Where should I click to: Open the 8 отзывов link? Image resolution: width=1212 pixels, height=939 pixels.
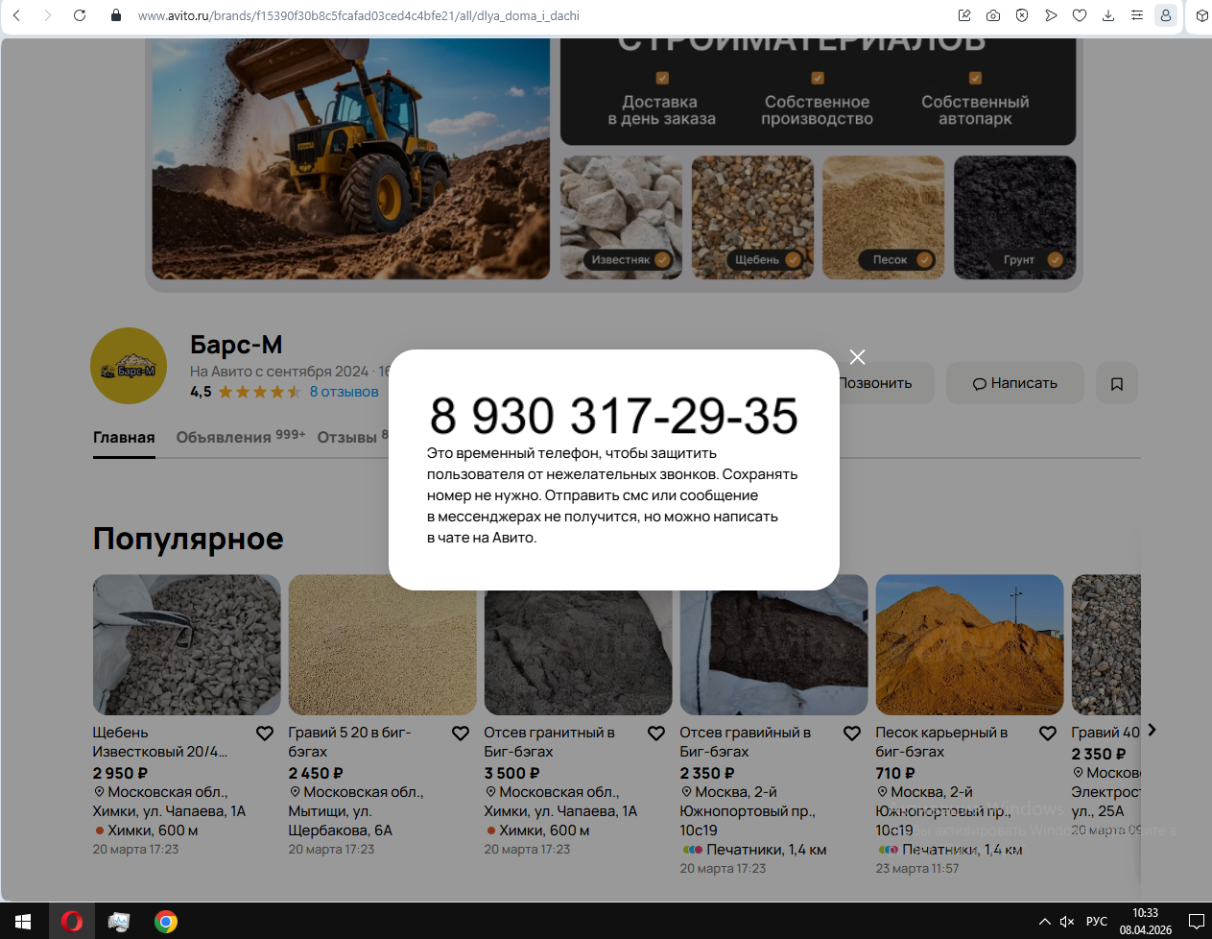pyautogui.click(x=345, y=392)
